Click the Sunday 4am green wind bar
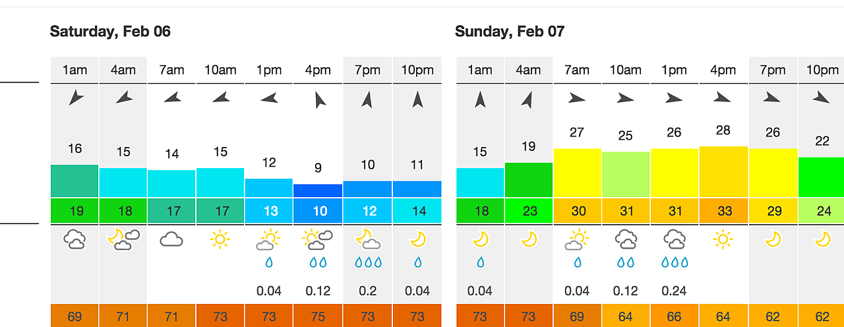Image resolution: width=844 pixels, height=327 pixels. tap(529, 180)
